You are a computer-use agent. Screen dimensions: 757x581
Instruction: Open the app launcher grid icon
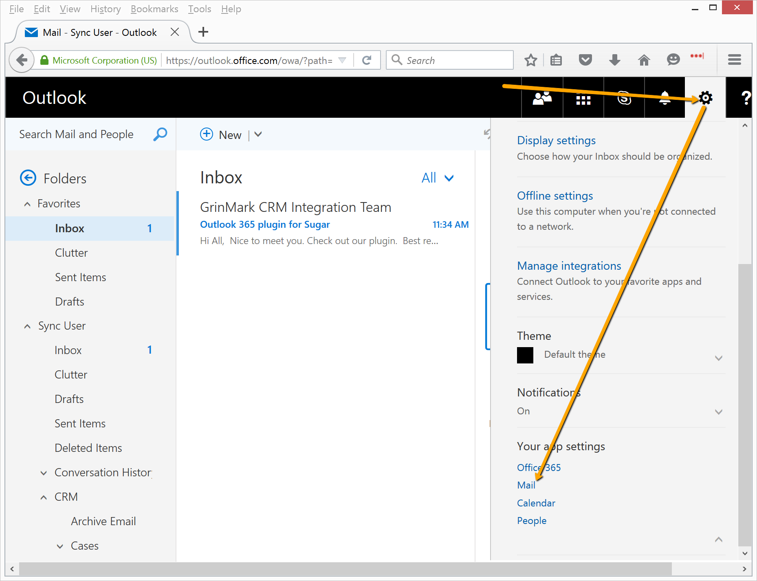tap(583, 100)
